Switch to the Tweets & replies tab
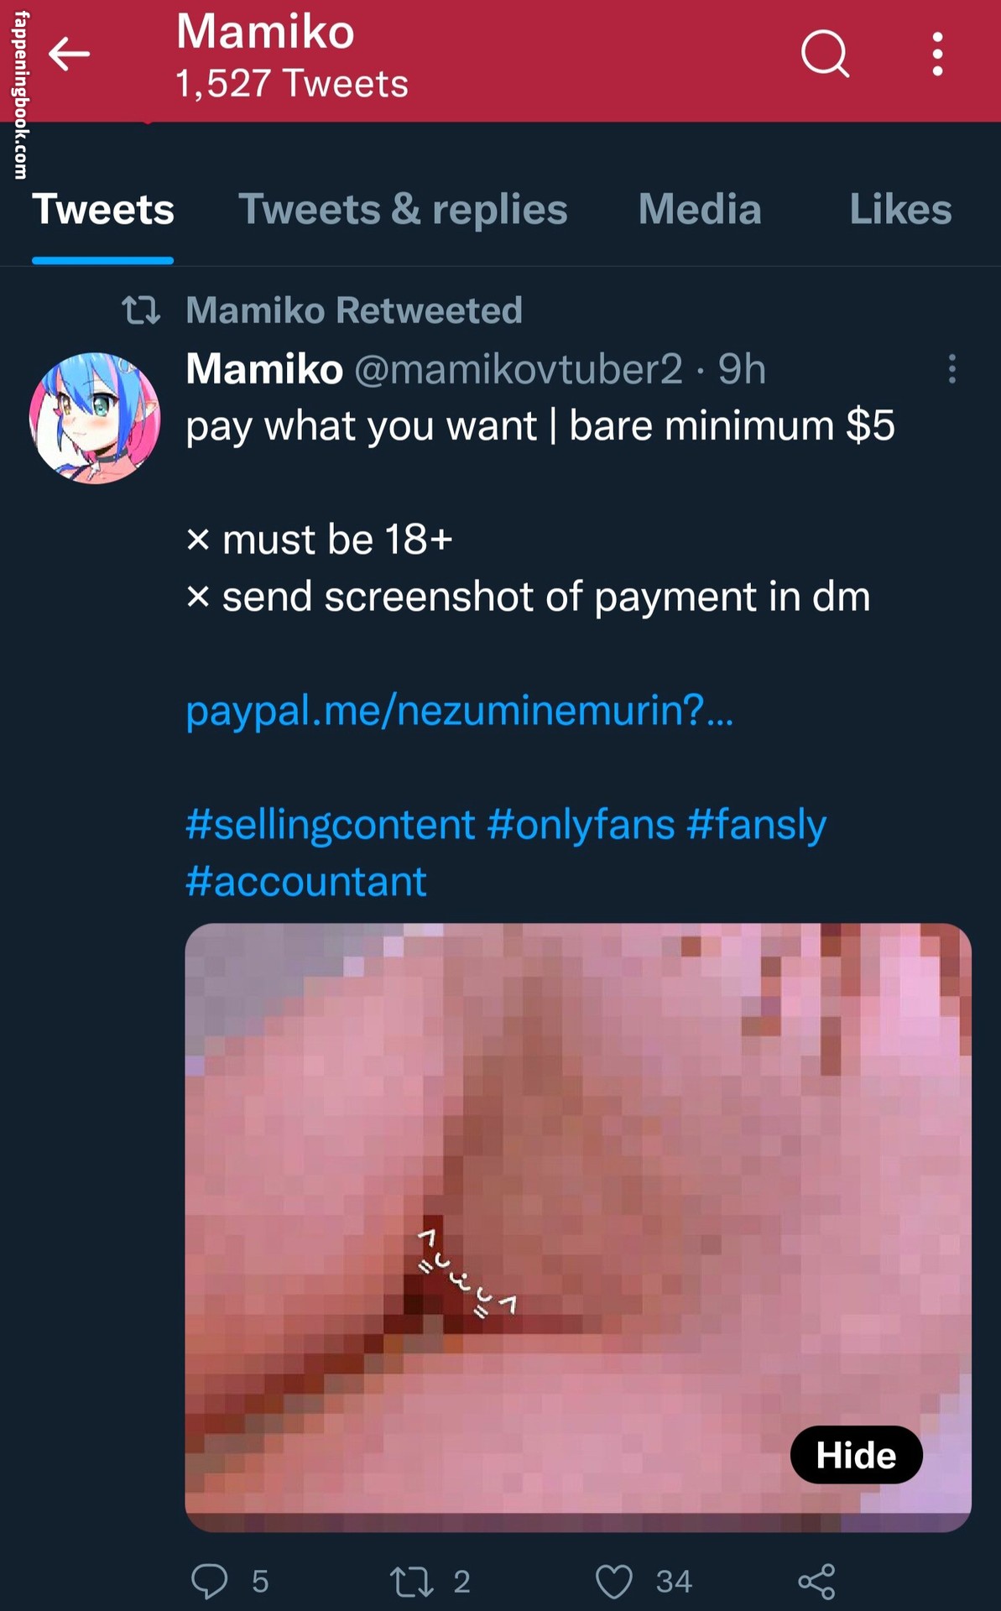Screen dimensions: 1001x1611 pos(403,209)
